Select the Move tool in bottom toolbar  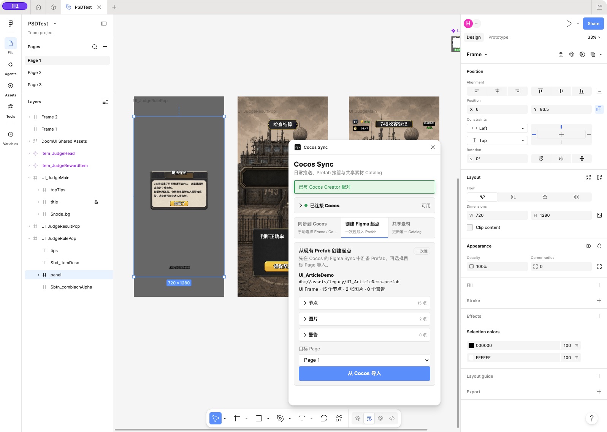click(x=216, y=418)
